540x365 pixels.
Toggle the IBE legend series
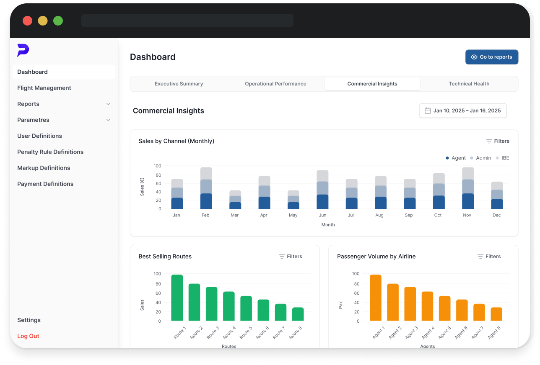tap(502, 158)
